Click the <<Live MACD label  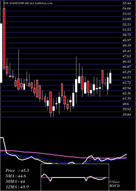click(115, 184)
